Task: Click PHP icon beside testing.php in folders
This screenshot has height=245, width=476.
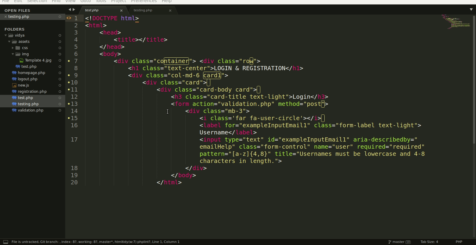Action: click(14, 104)
